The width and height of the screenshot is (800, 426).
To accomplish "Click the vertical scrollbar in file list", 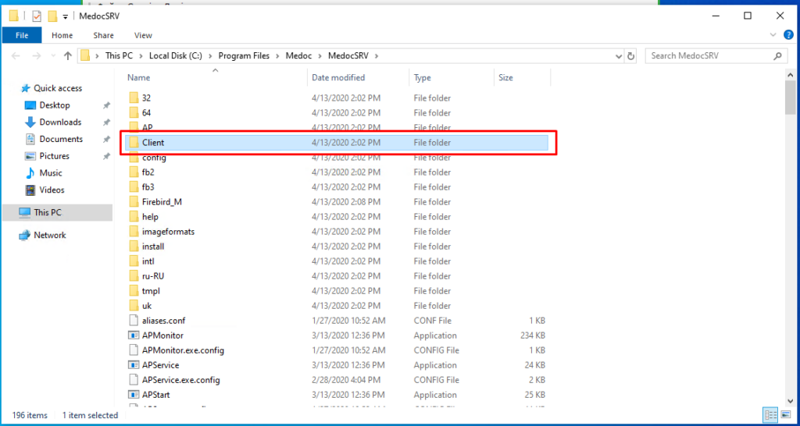I will pos(790,234).
